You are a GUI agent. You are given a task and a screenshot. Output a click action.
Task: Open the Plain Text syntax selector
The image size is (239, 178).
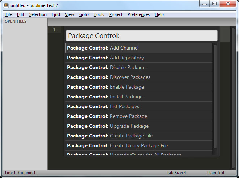pyautogui.click(x=216, y=173)
